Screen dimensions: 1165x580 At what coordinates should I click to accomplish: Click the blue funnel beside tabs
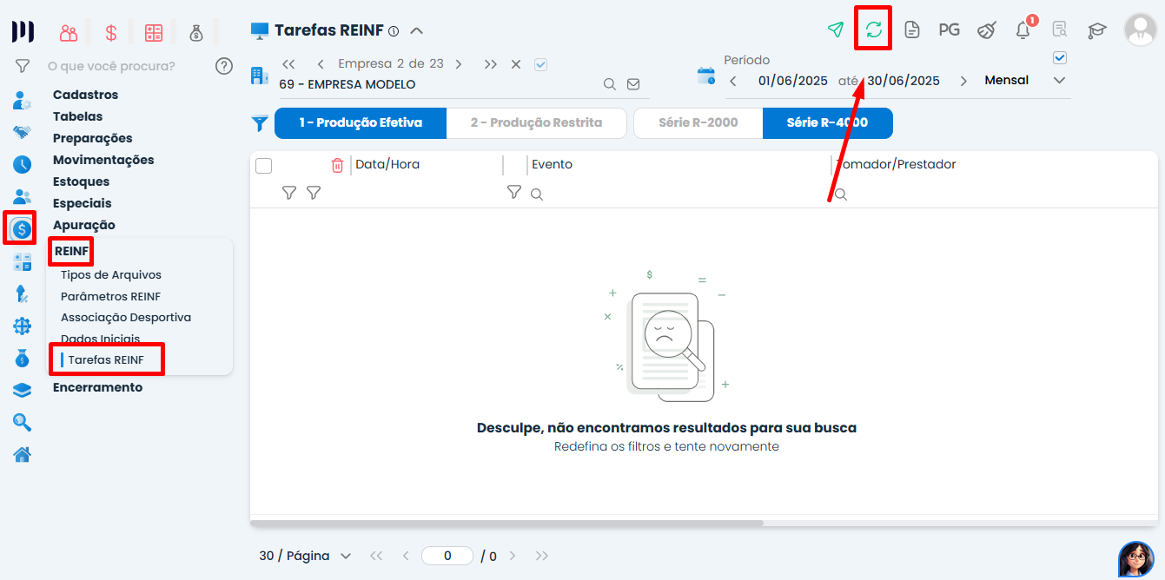click(x=260, y=123)
